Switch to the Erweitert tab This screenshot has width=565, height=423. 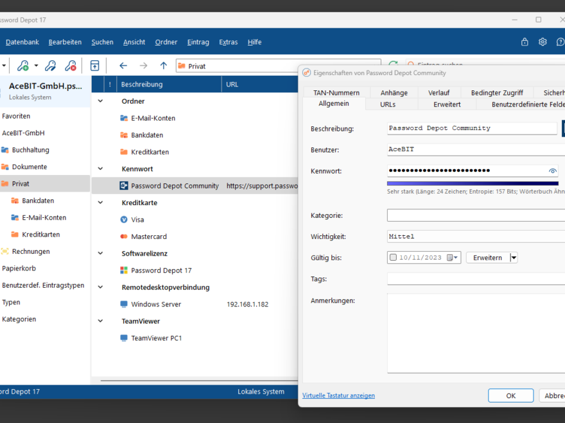(x=447, y=104)
